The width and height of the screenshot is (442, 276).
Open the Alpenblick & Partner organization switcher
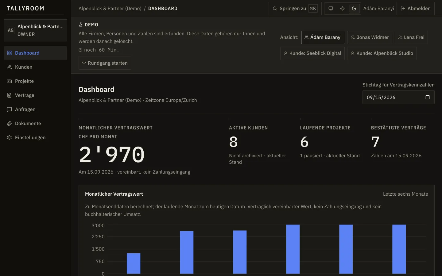click(35, 30)
